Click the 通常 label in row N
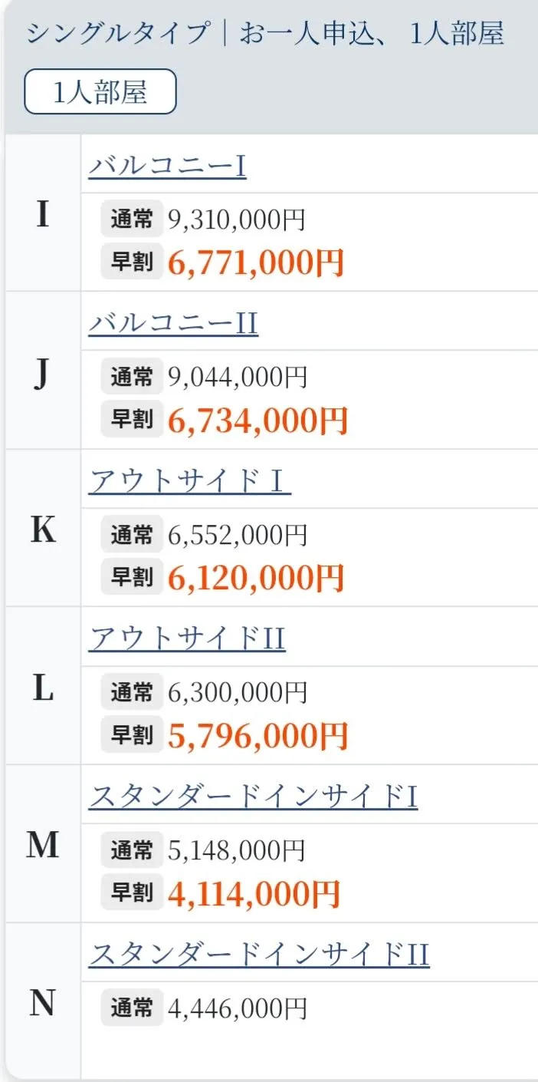 tap(131, 1007)
